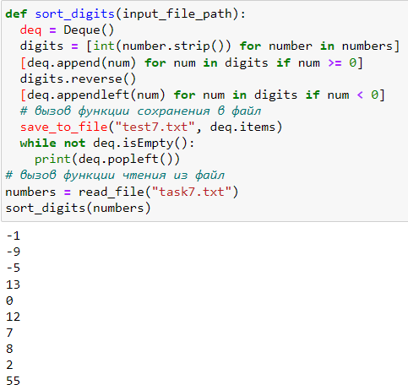
Task: Click the deq.appendleft(num) call
Action: 96,95
